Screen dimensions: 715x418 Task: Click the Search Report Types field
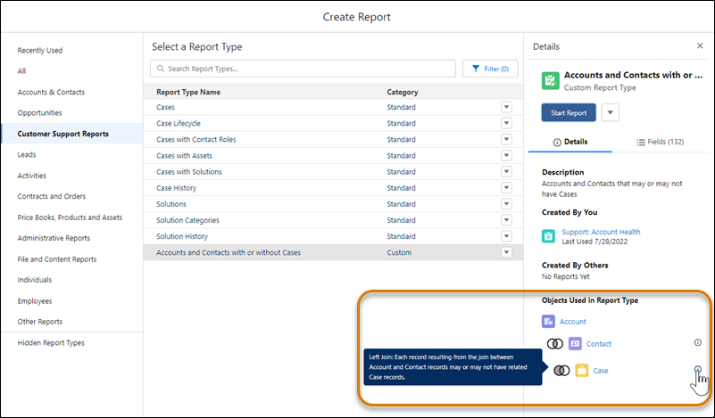tap(303, 69)
